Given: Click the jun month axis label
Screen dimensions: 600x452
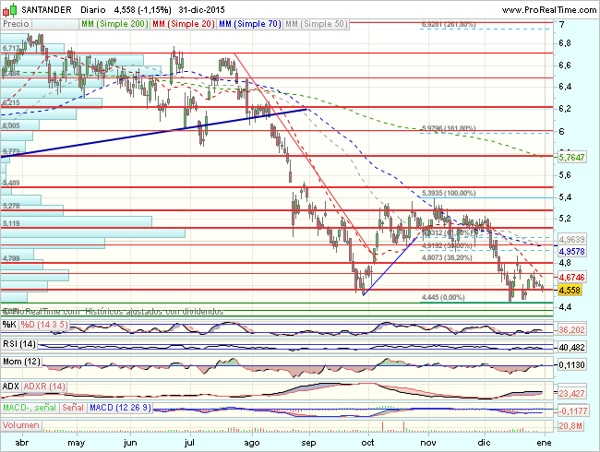Looking at the screenshot, I should (x=130, y=443).
